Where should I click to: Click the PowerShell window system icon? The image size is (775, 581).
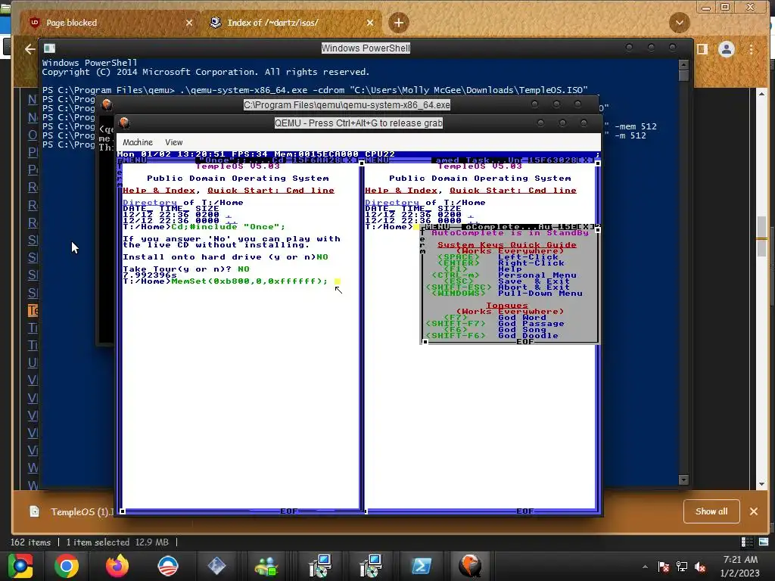[49, 48]
